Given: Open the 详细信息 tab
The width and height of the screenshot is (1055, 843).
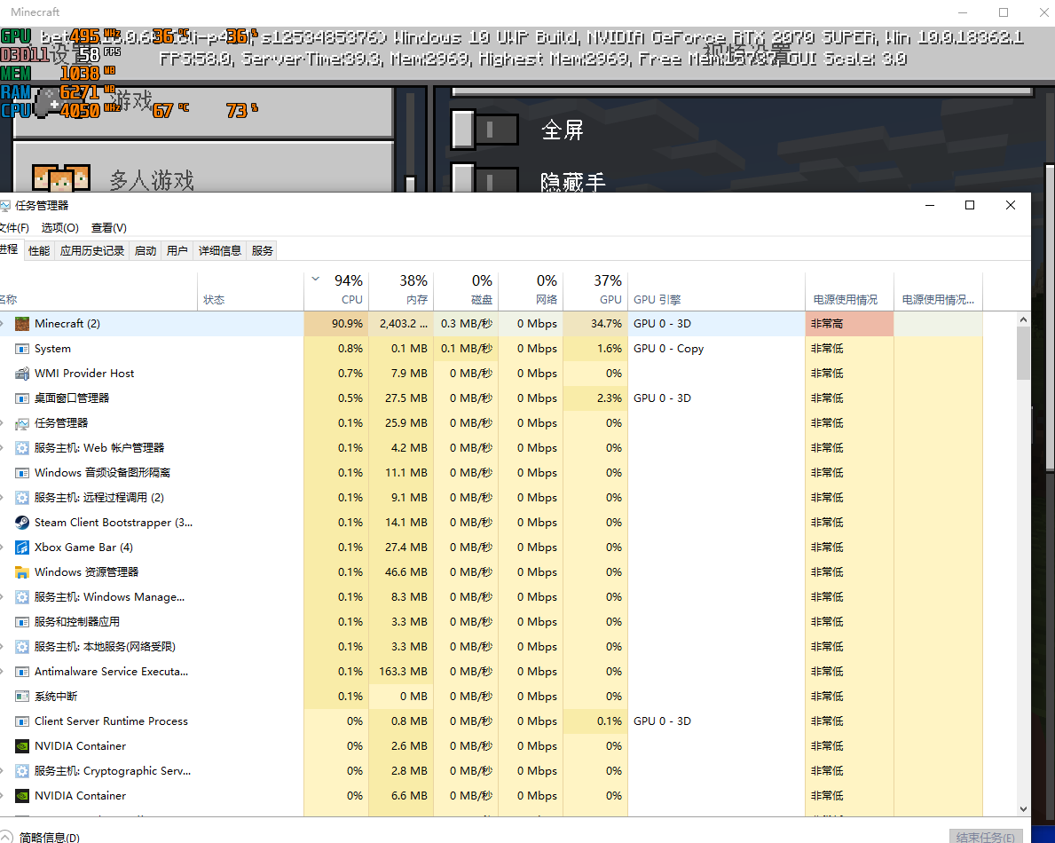Looking at the screenshot, I should point(219,251).
